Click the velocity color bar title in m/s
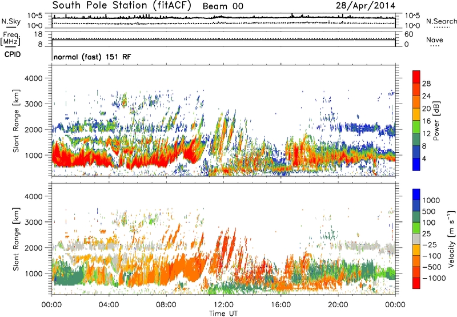The width and height of the screenshot is (457, 317). [451, 239]
